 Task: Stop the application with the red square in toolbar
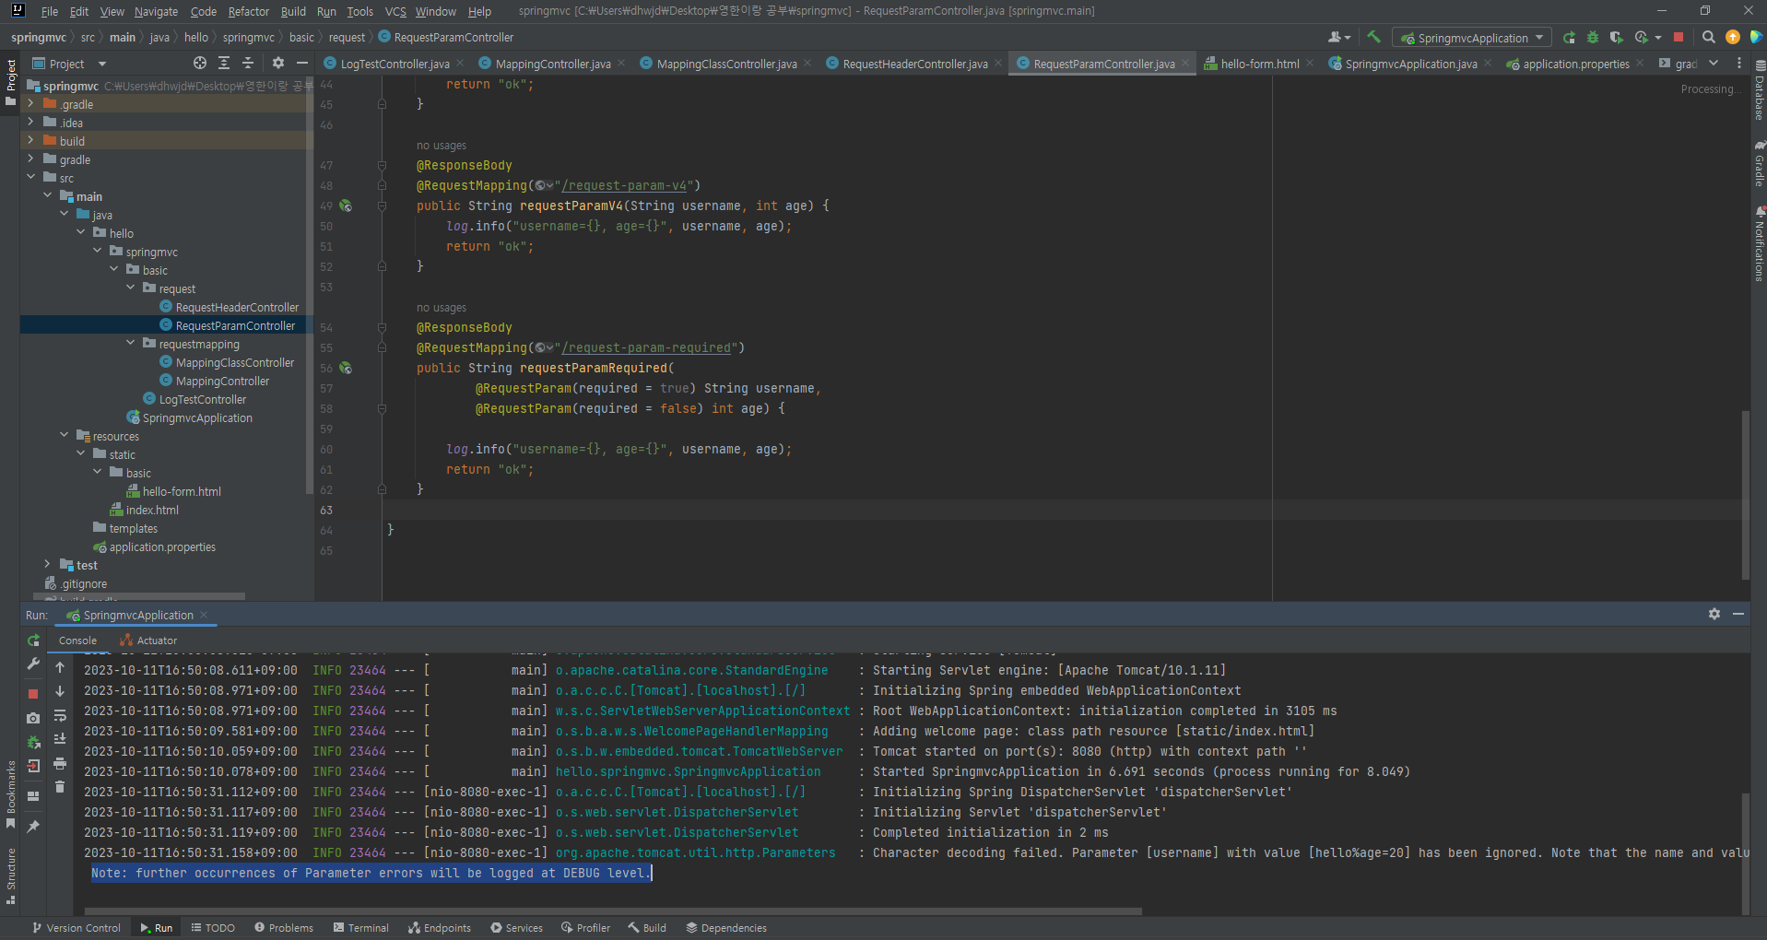tap(1679, 37)
